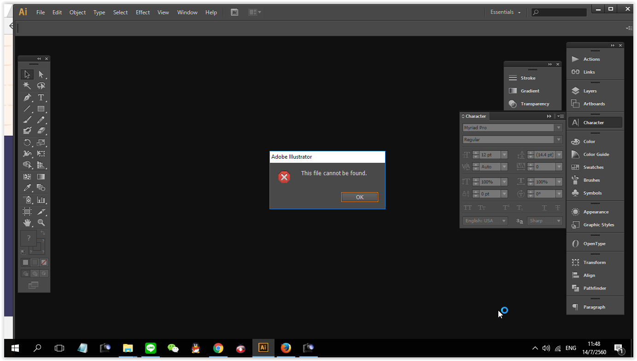Set paint mode to Color
This screenshot has height=361, width=637.
[26, 263]
